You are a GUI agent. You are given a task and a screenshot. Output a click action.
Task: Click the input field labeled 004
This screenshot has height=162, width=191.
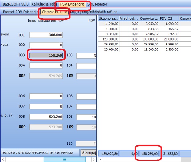pos(47,65)
